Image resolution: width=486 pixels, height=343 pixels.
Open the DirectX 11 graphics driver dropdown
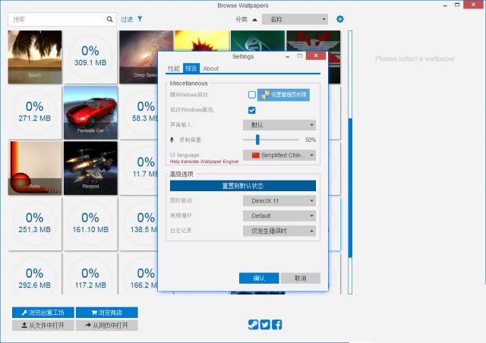click(x=279, y=200)
